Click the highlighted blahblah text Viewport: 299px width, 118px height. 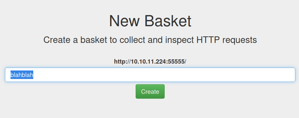pyautogui.click(x=22, y=75)
